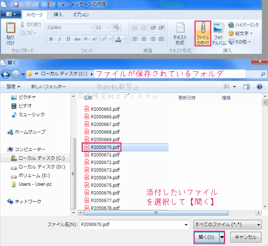The width and height of the screenshot is (268, 246).
Task: Center align the paragraph text
Action: [x=144, y=39]
